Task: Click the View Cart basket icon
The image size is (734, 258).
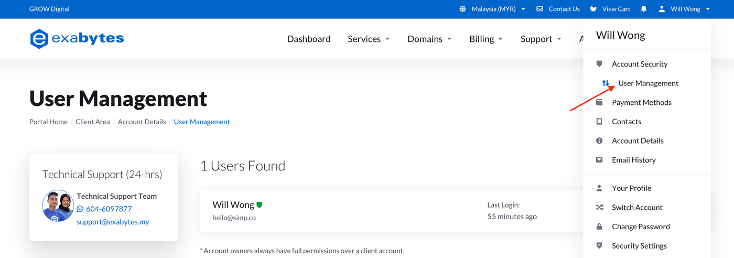Action: click(x=593, y=9)
